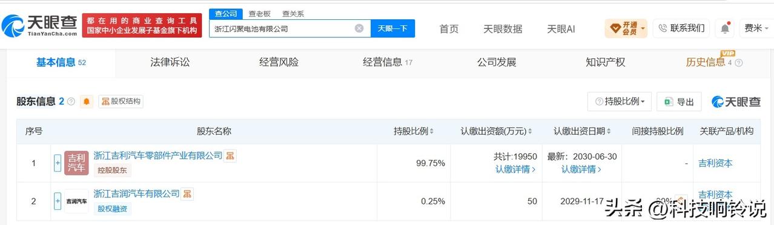
Task: Expand 认缴详情 under 最新: 2030-06-30
Action: [x=581, y=170]
